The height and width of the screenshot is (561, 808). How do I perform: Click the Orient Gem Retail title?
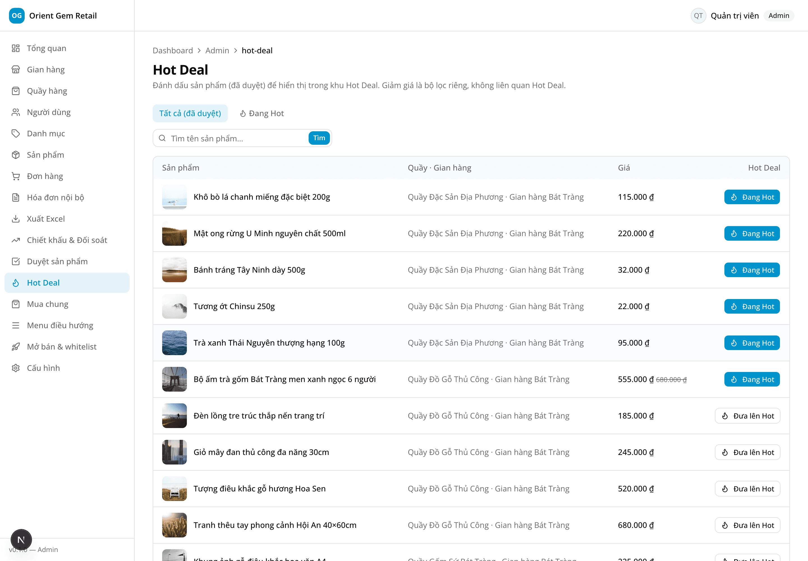(x=63, y=15)
